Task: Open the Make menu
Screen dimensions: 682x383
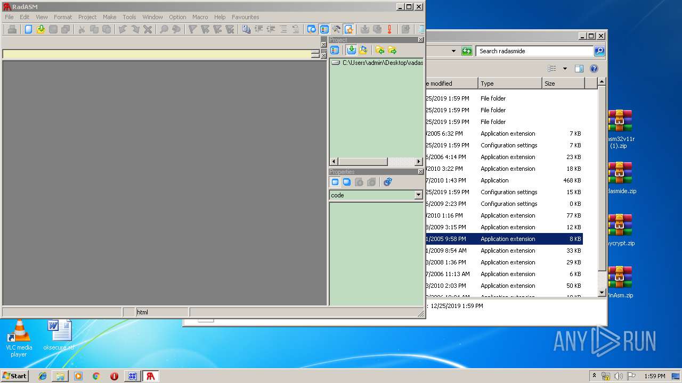Action: click(110, 17)
